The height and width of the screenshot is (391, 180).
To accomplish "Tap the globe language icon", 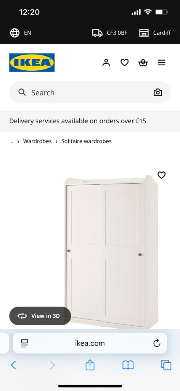I will [x=15, y=33].
